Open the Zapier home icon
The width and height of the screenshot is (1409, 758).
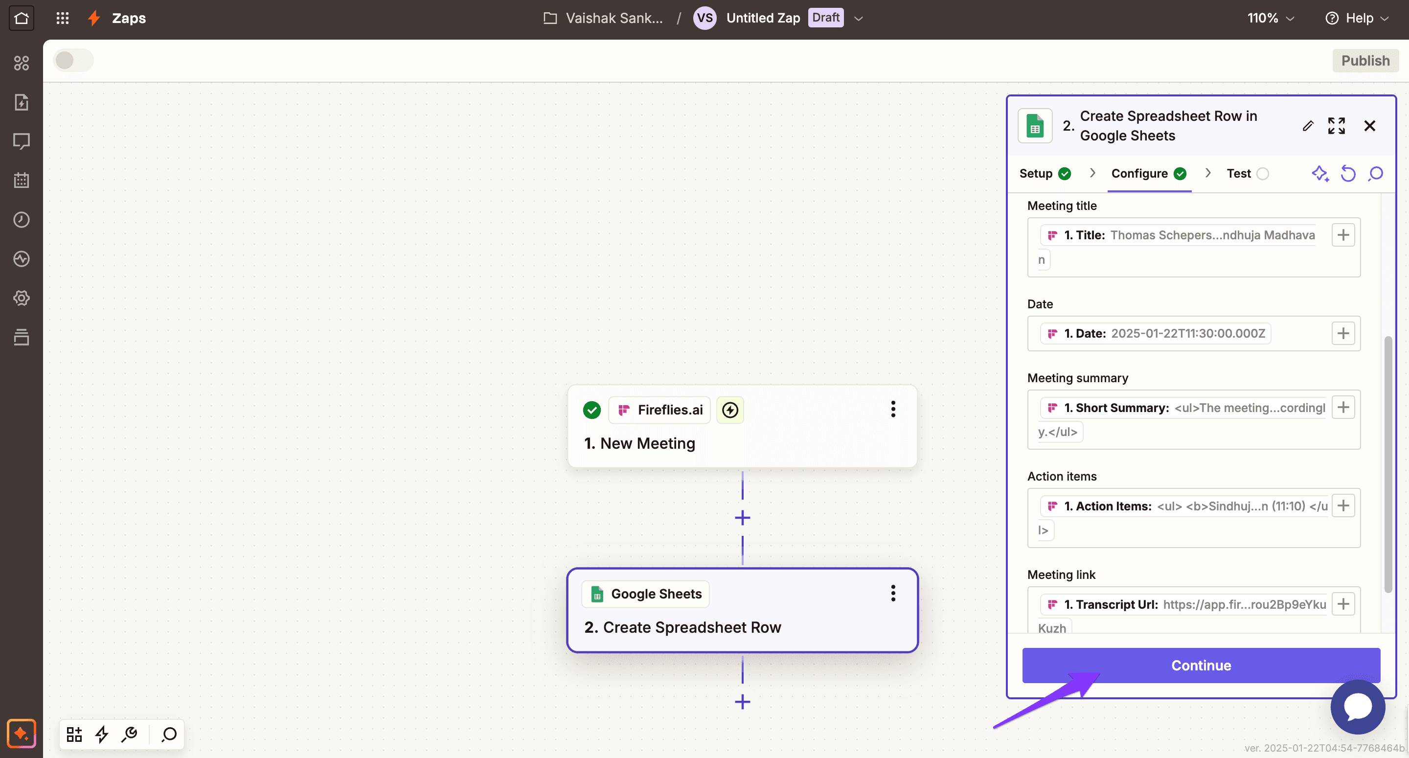pos(22,18)
